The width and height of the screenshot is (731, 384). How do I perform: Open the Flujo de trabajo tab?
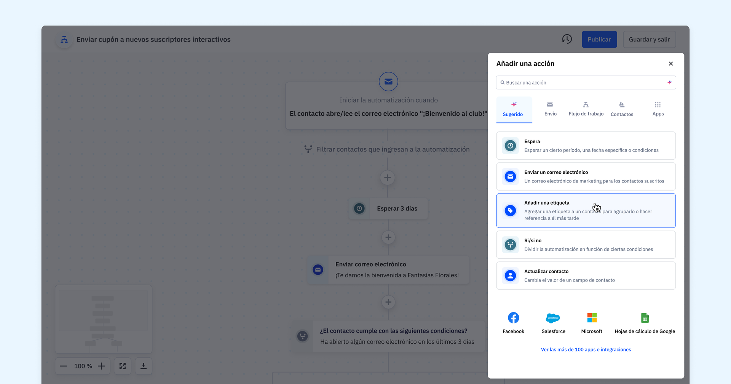click(586, 109)
